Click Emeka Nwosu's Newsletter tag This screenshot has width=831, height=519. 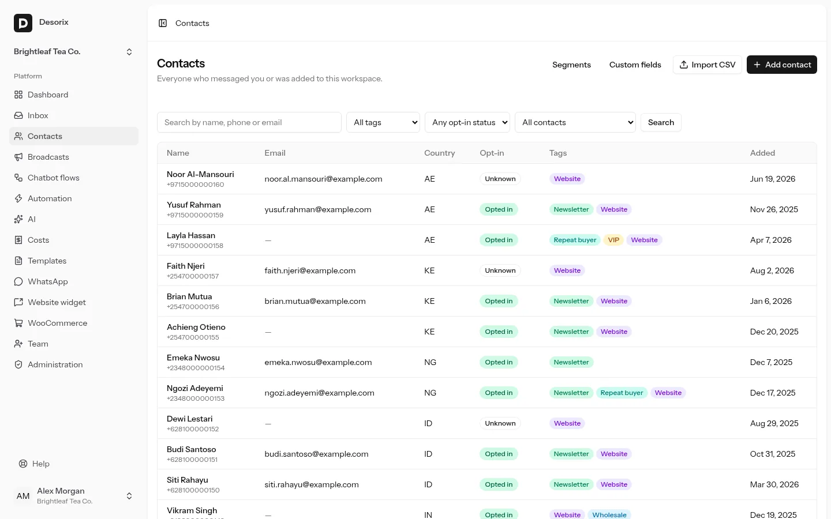(571, 362)
